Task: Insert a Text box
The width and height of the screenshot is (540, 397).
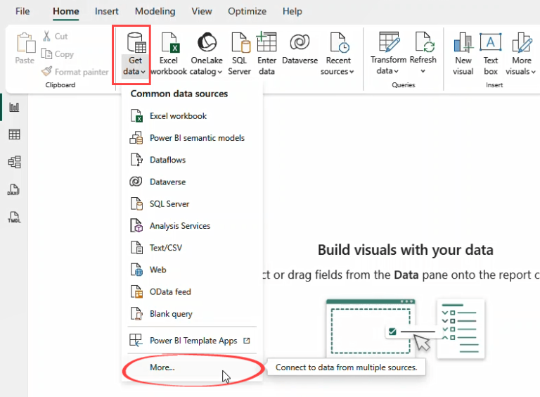Action: click(490, 53)
